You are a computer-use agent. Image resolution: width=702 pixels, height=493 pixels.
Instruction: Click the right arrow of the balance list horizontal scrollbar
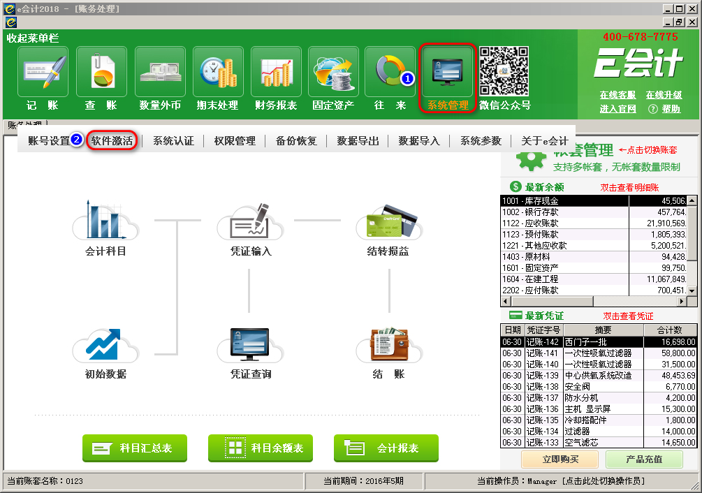click(x=682, y=301)
